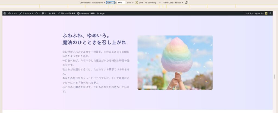This screenshot has width=278, height=113.
Task: Click the WordPress logo in admin bar
Action: (x=5, y=13)
